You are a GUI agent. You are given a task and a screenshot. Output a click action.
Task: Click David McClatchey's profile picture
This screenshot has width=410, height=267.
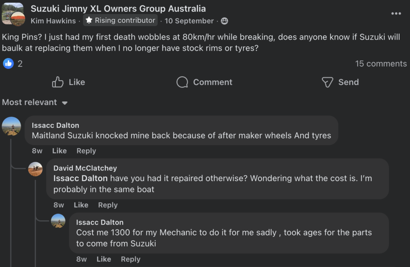(x=36, y=169)
